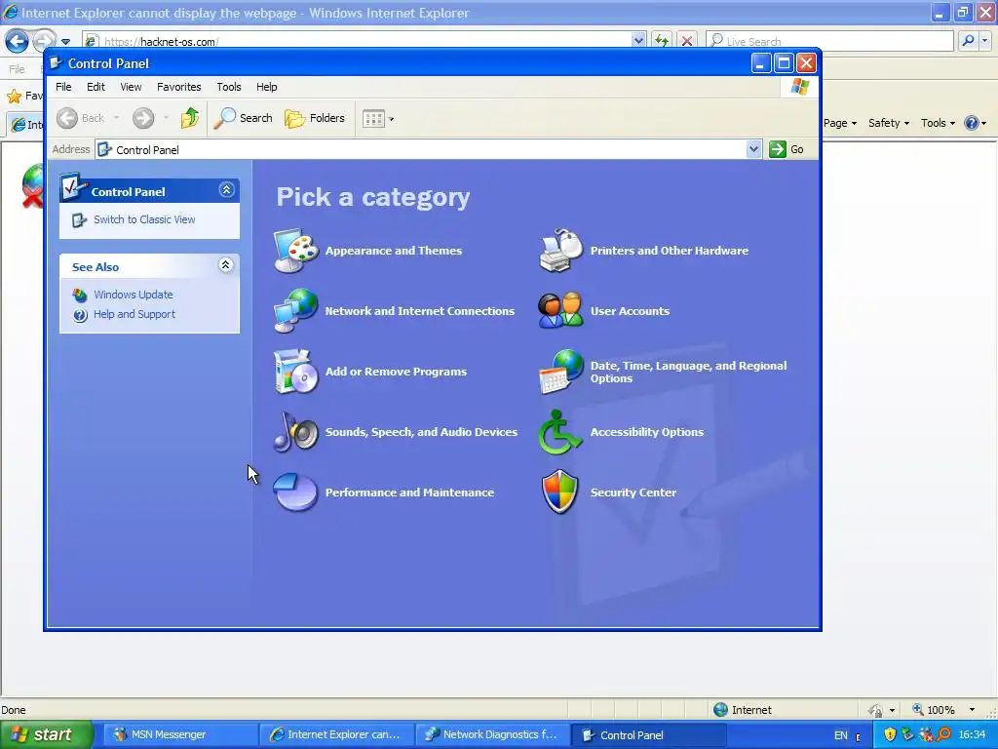Open the File menu in Control Panel
Screen dimensions: 998x749
click(x=63, y=87)
